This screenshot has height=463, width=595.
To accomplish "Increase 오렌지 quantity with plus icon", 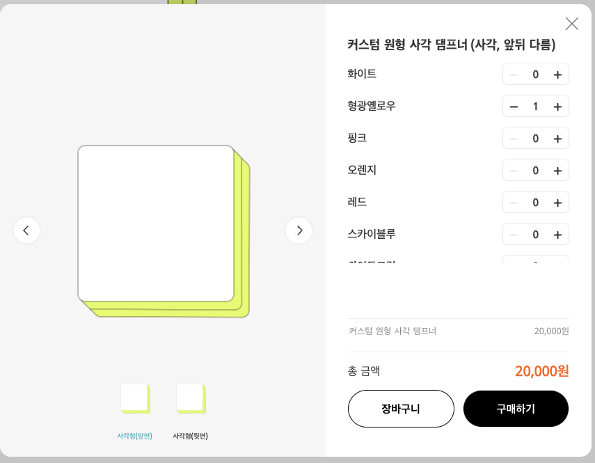I will click(x=557, y=171).
